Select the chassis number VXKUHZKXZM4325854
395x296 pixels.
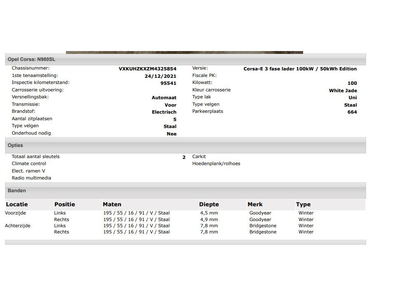(x=147, y=69)
